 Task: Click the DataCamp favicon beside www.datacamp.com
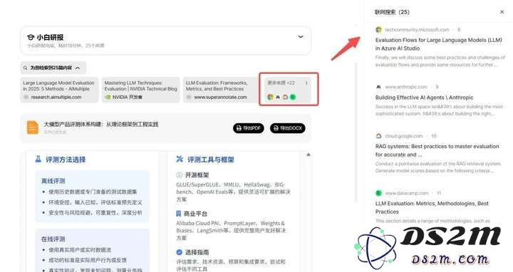(378, 193)
